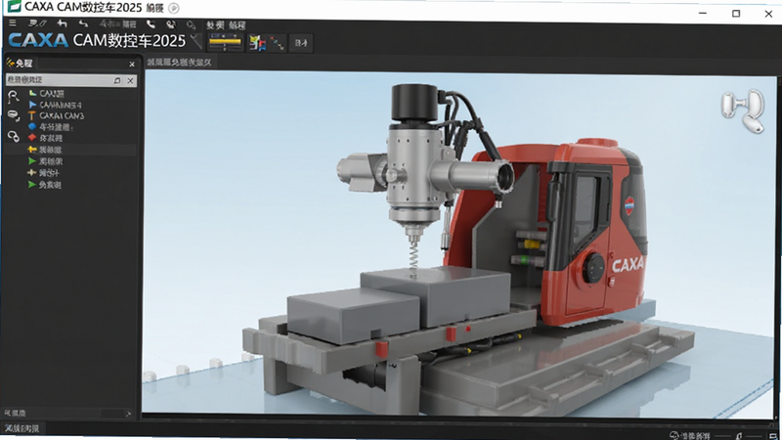Viewport: 782px width, 440px height.
Task: Select the first green arrow tree row
Action: click(45, 161)
